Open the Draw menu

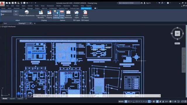[43, 6]
